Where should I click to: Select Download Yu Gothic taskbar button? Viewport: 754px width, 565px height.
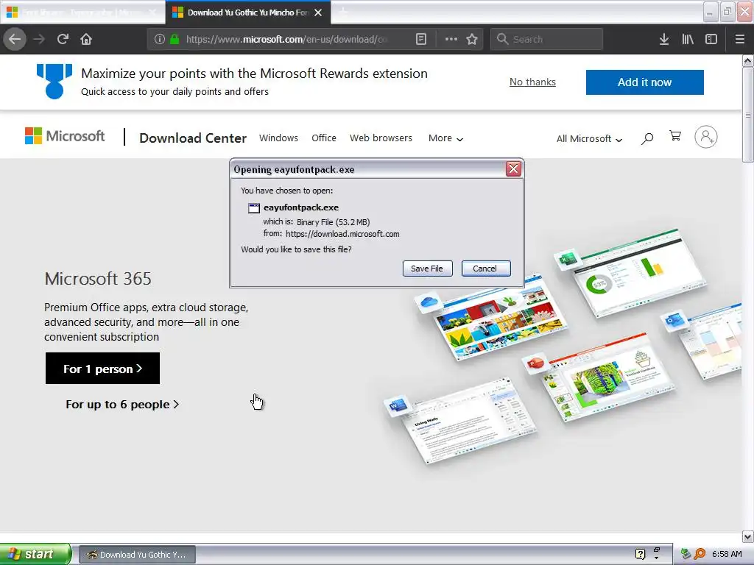137,555
